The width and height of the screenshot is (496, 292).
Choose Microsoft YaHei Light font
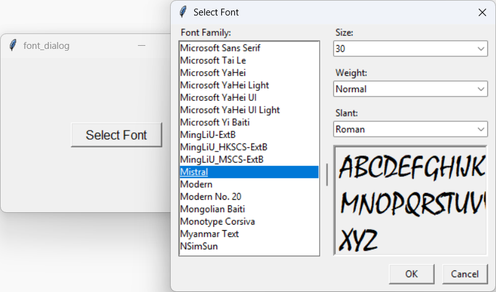pyautogui.click(x=249, y=85)
